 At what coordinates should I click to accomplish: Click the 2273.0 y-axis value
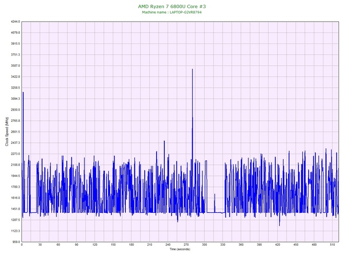pos(15,154)
